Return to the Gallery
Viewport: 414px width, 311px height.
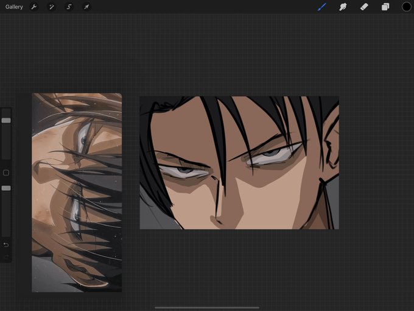click(x=14, y=7)
